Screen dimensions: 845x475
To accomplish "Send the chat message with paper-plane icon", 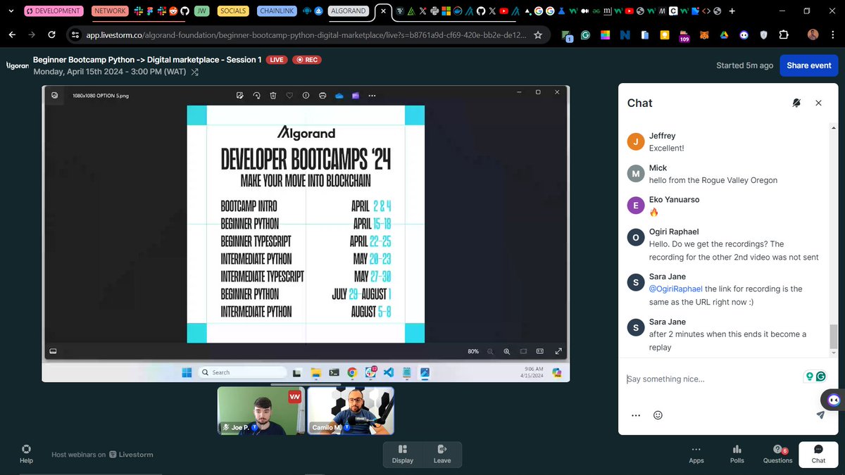I will [820, 415].
